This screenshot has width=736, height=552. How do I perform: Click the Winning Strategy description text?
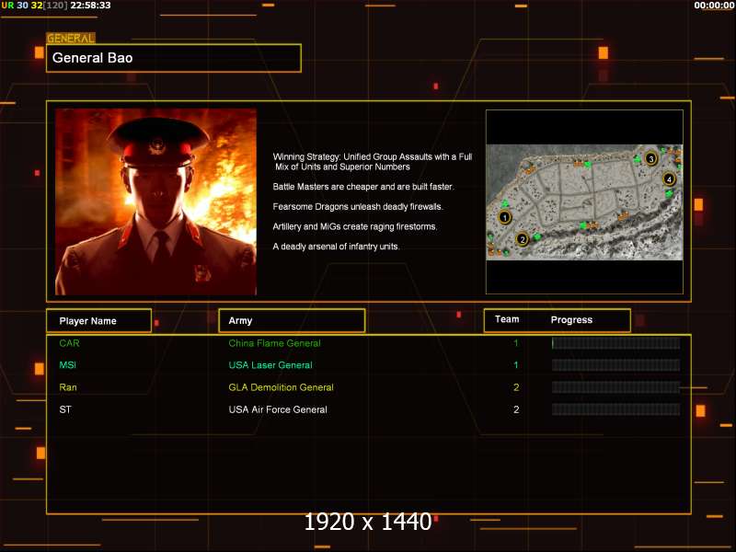tap(373, 162)
